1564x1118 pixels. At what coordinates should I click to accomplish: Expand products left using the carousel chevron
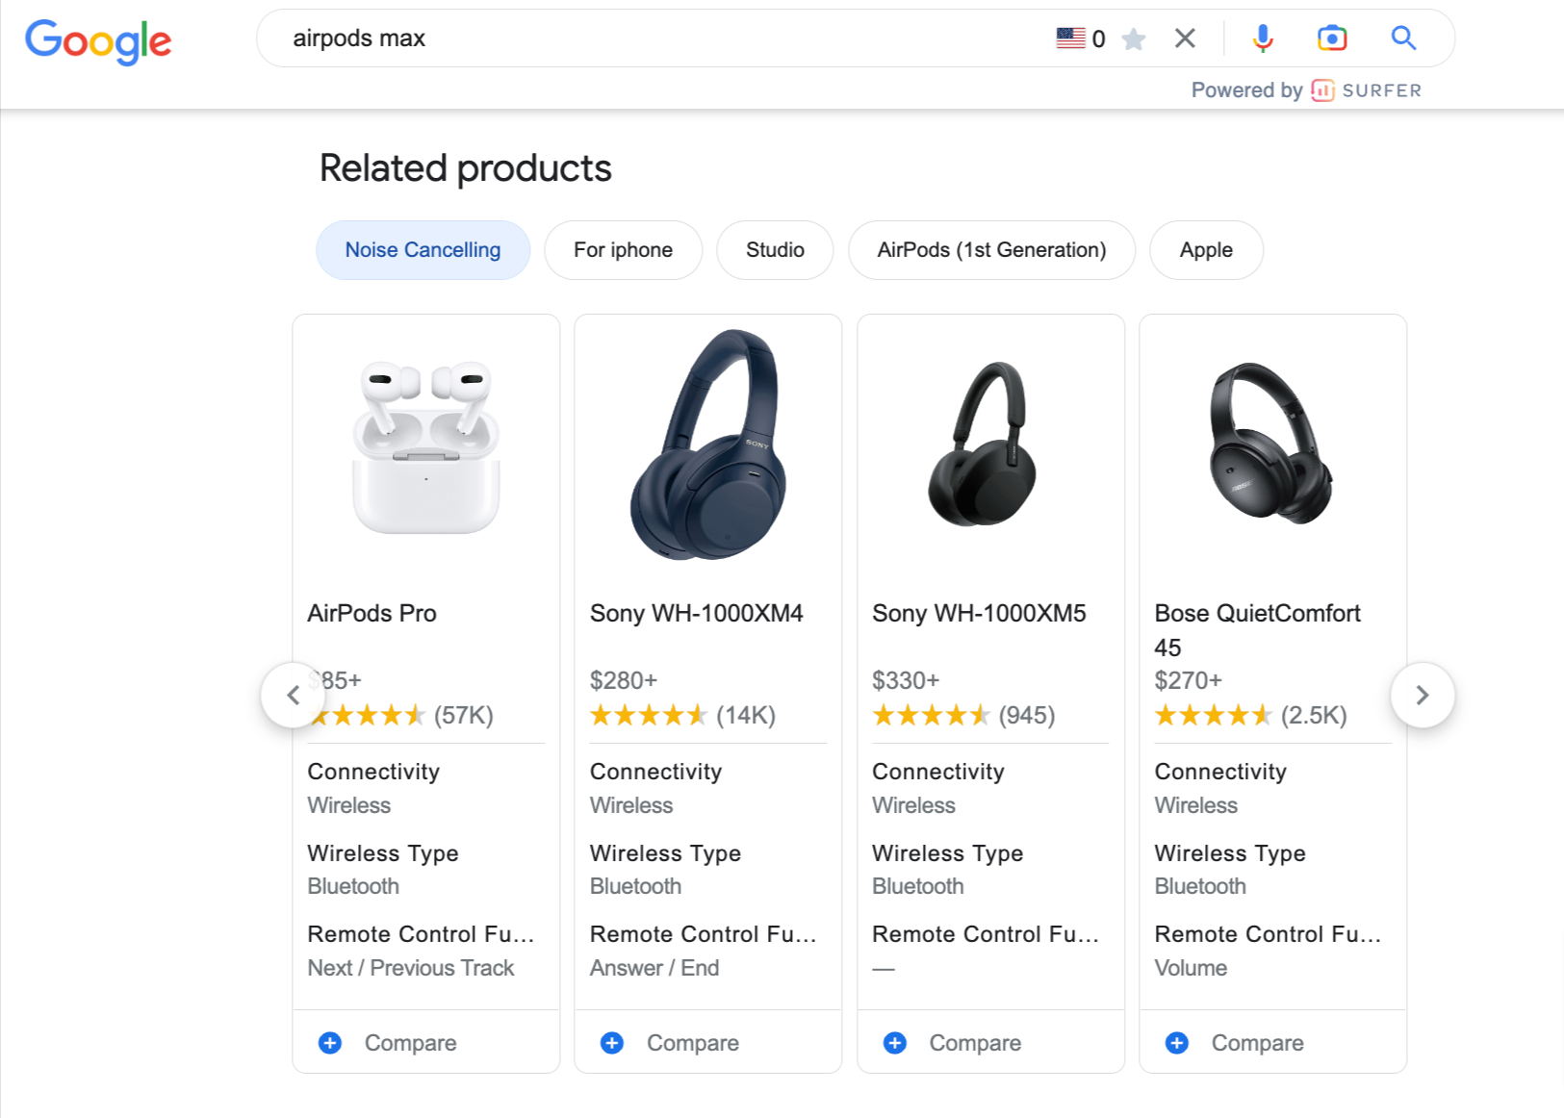coord(294,695)
